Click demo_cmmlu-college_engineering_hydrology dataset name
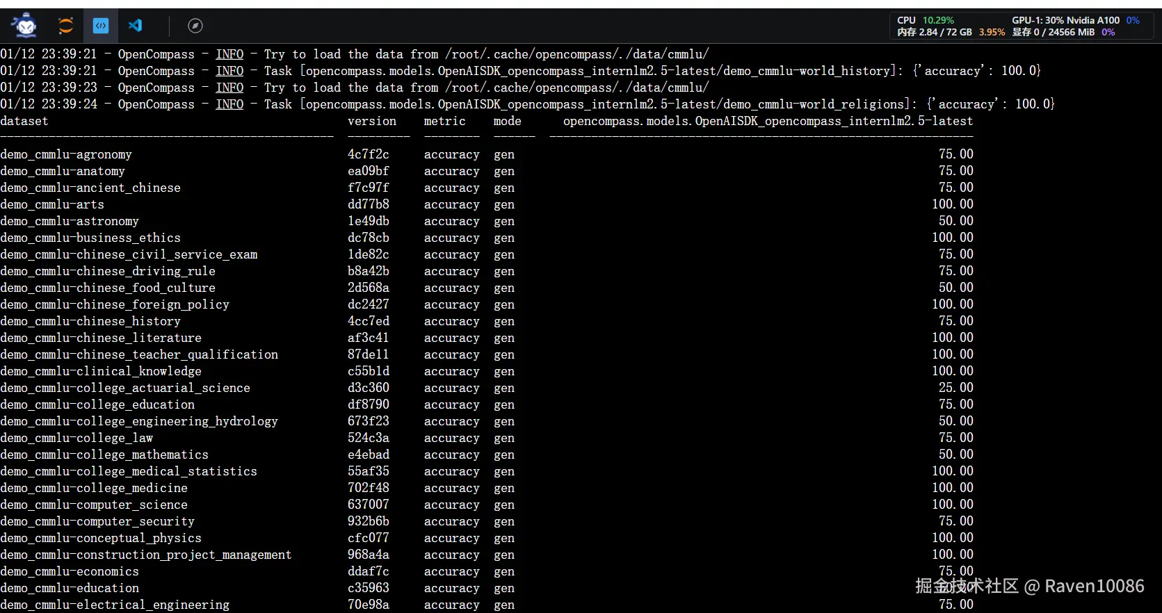The width and height of the screenshot is (1162, 613). click(139, 421)
